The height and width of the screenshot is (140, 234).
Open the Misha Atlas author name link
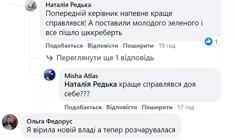81,76
